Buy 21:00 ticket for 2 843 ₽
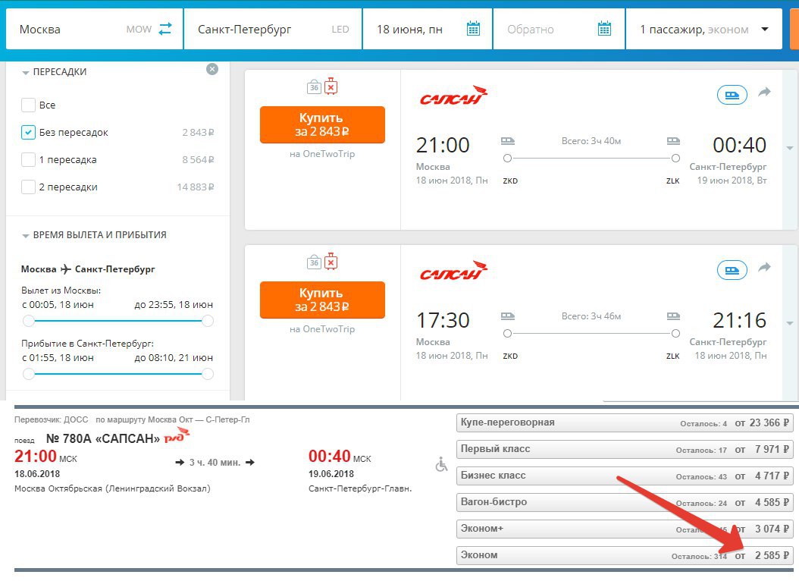 322,125
